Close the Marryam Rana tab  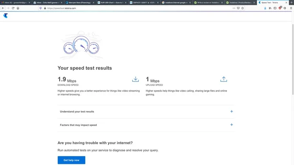(x=94, y=2)
